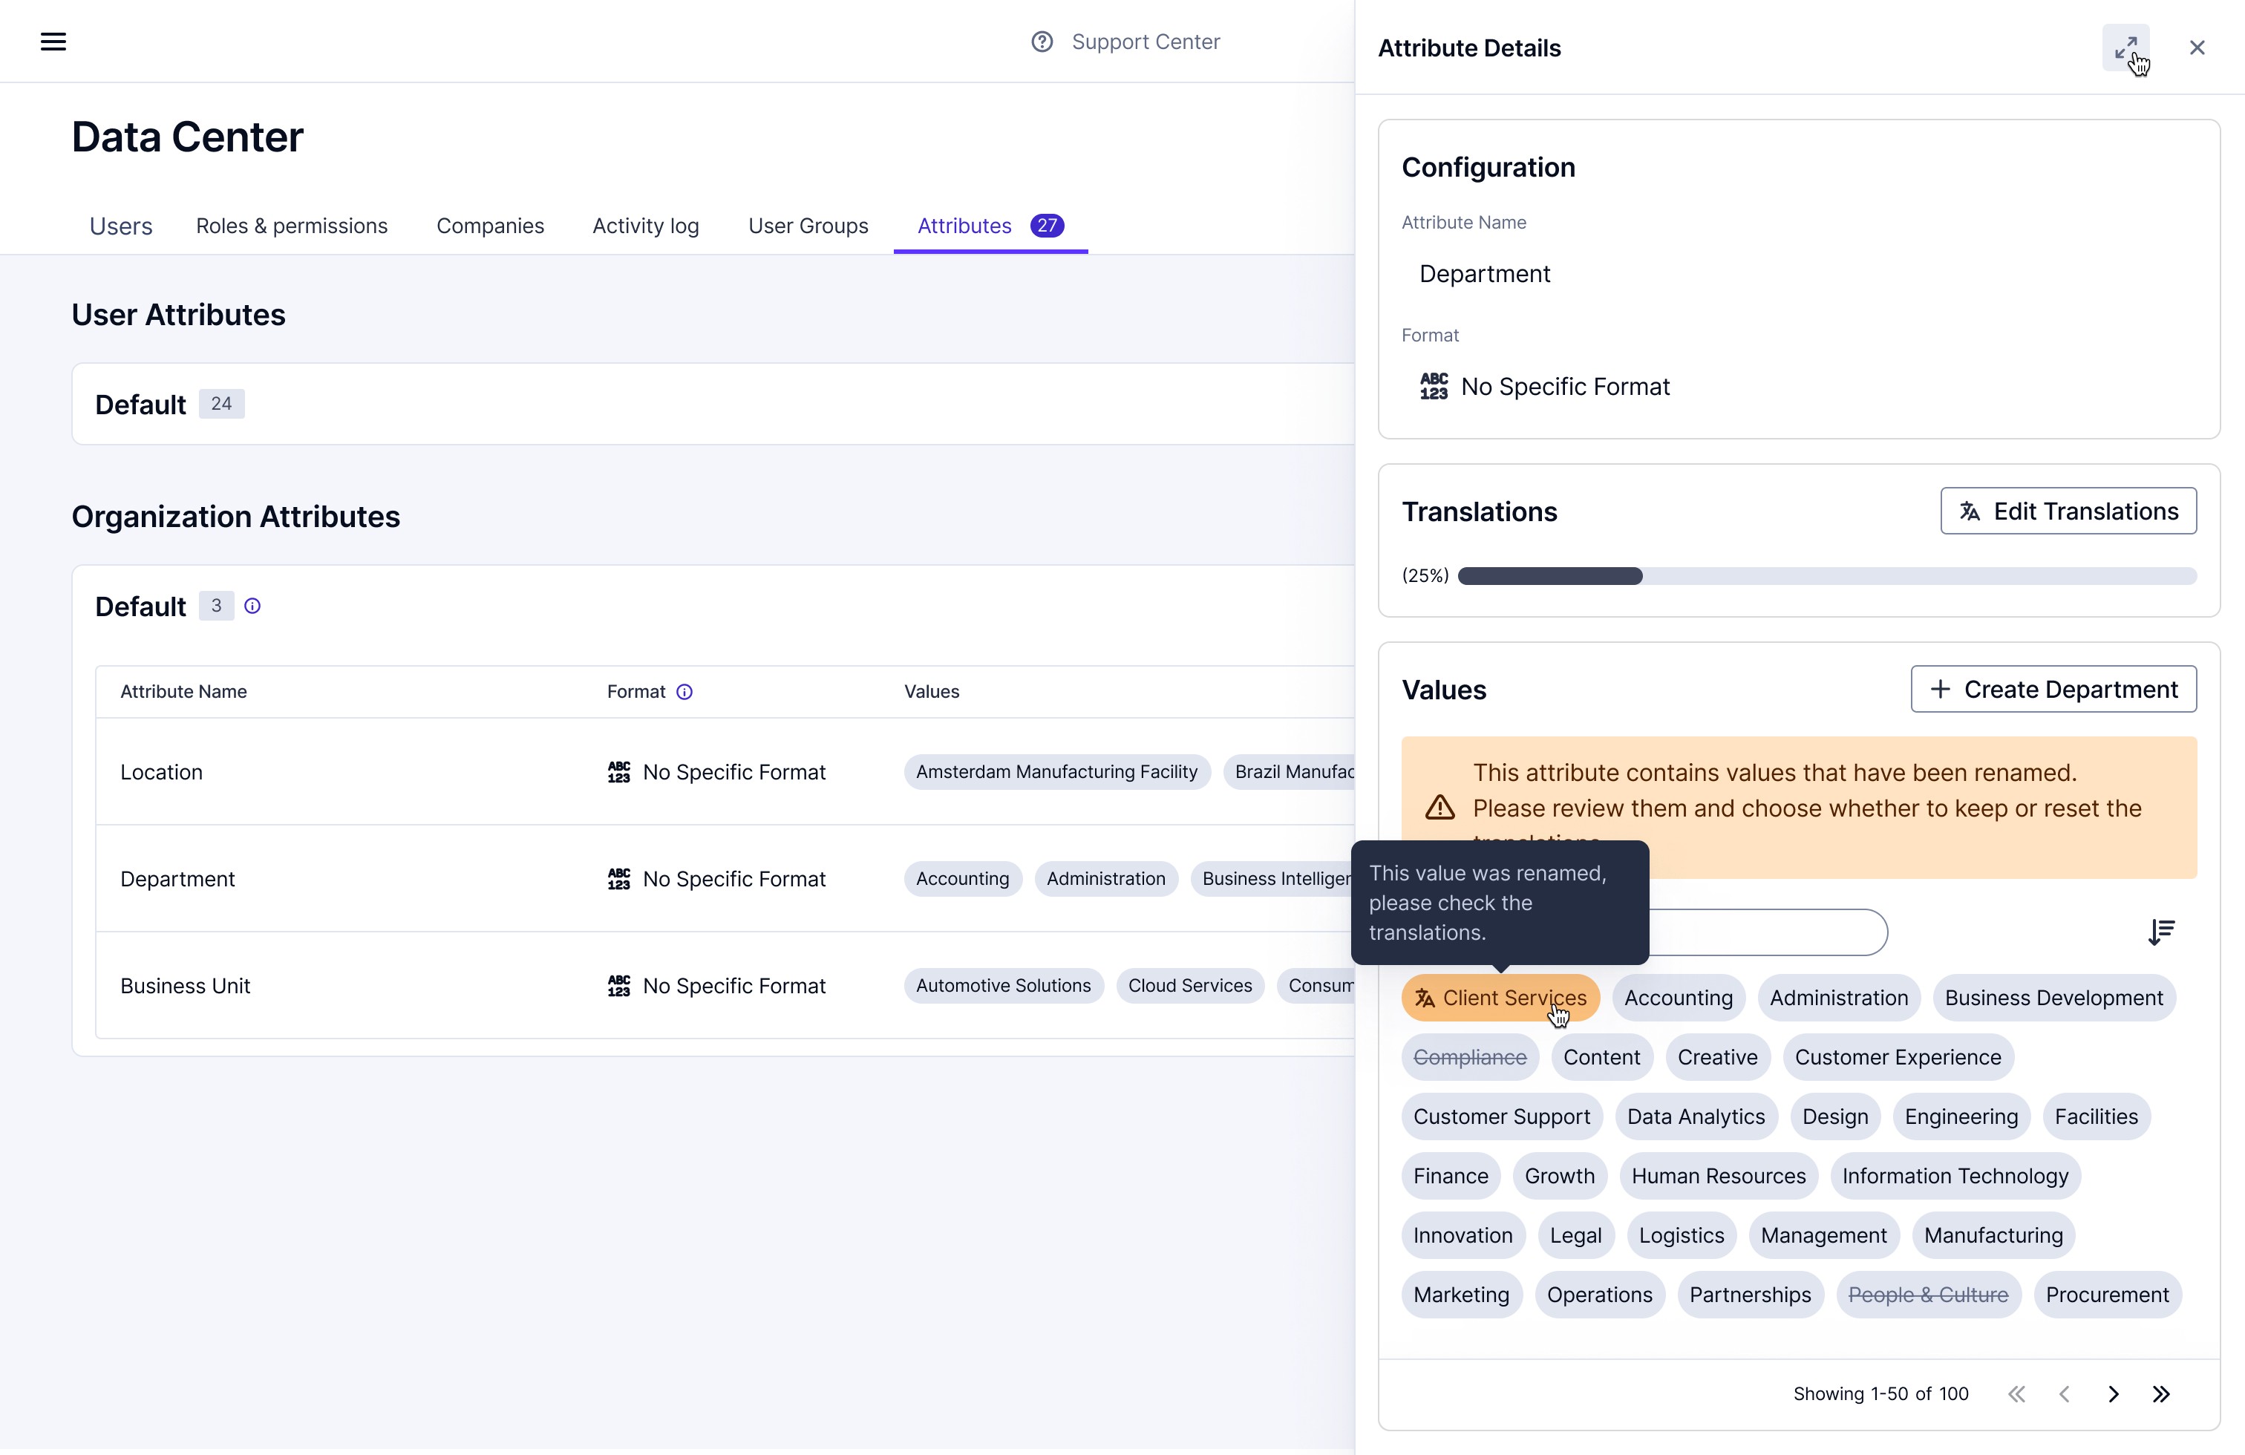Click the translations progress bar
Image resolution: width=2245 pixels, height=1455 pixels.
click(x=1826, y=576)
